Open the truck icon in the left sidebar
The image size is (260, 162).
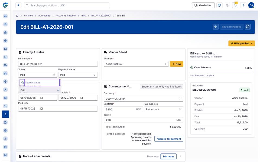5,65
